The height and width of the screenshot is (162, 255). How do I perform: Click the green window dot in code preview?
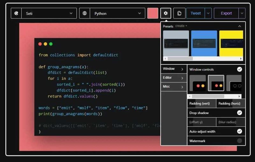[51, 44]
